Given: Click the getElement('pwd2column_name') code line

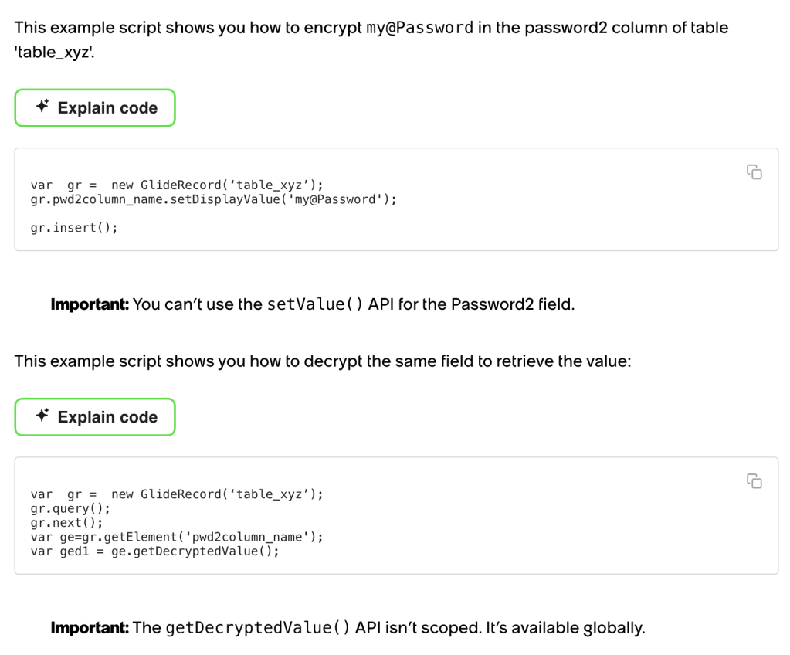Looking at the screenshot, I should click(177, 537).
